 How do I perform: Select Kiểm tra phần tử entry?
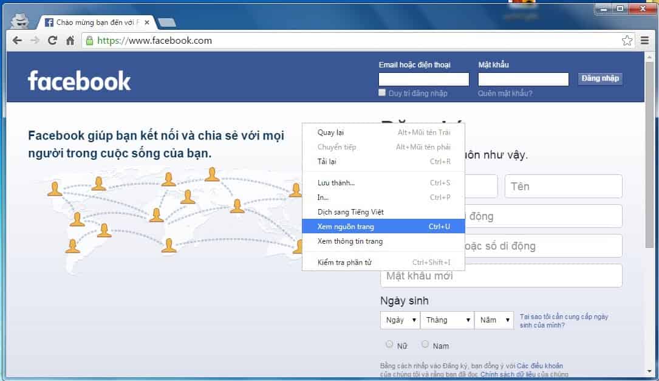pyautogui.click(x=383, y=263)
